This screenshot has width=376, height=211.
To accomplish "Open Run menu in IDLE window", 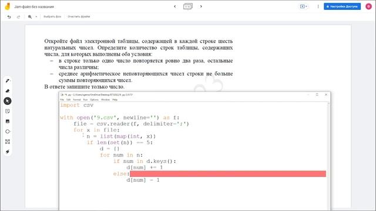I will tap(85, 100).
